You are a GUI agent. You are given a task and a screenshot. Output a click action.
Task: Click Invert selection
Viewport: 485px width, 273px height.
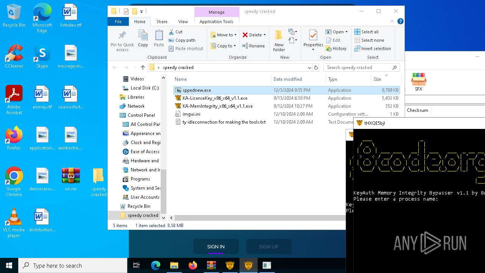372,49
